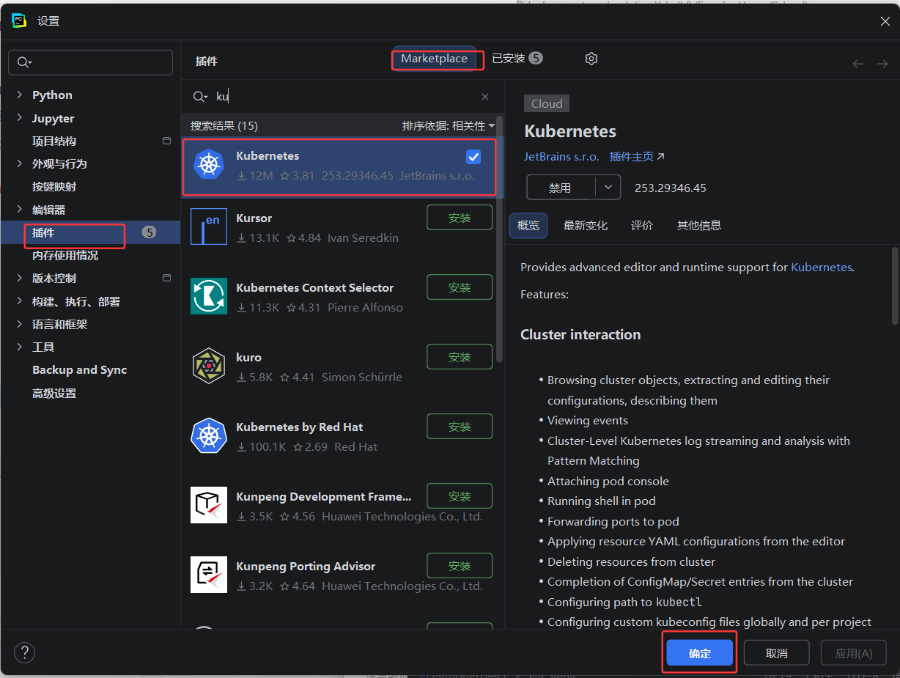Click the 插件 update count badge
The width and height of the screenshot is (900, 678).
(x=150, y=232)
